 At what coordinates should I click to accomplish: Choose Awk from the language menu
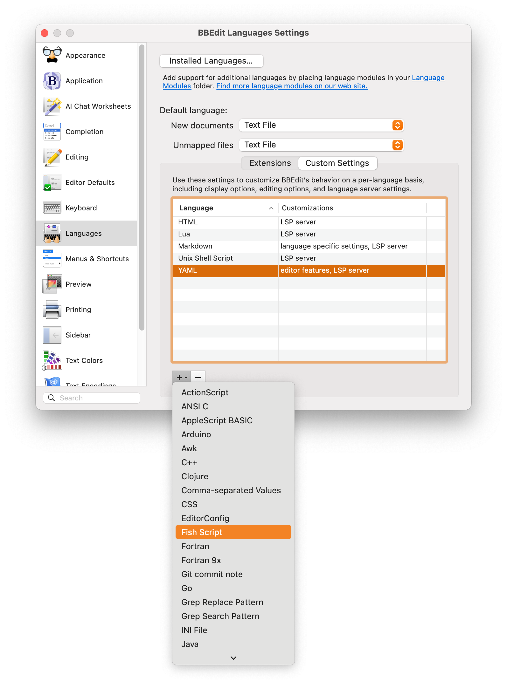tap(233, 448)
